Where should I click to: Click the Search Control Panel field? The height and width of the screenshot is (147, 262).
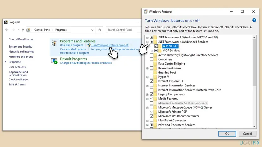point(124,30)
